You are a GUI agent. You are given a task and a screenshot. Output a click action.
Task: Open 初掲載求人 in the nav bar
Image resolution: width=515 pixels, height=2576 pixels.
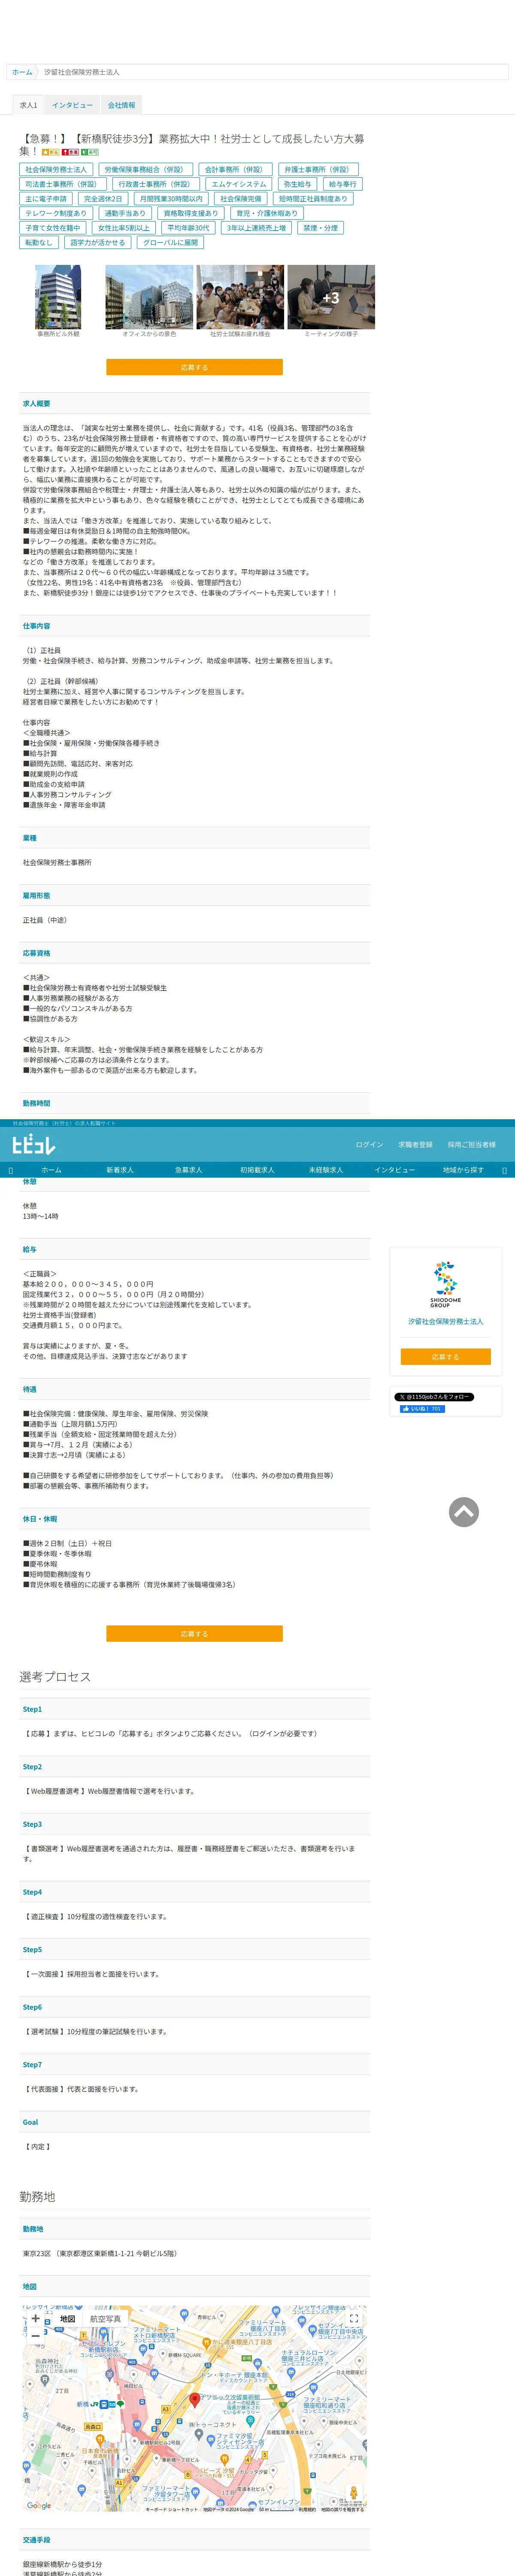tap(257, 1170)
